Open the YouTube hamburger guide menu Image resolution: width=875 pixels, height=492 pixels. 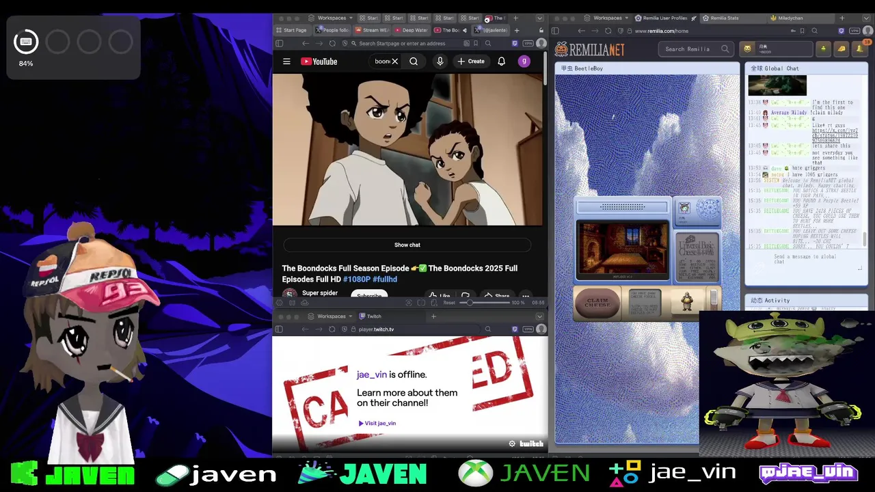[x=286, y=61]
